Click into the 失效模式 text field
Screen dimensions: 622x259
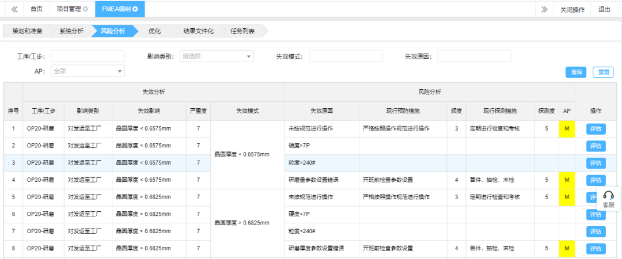[x=346, y=56]
